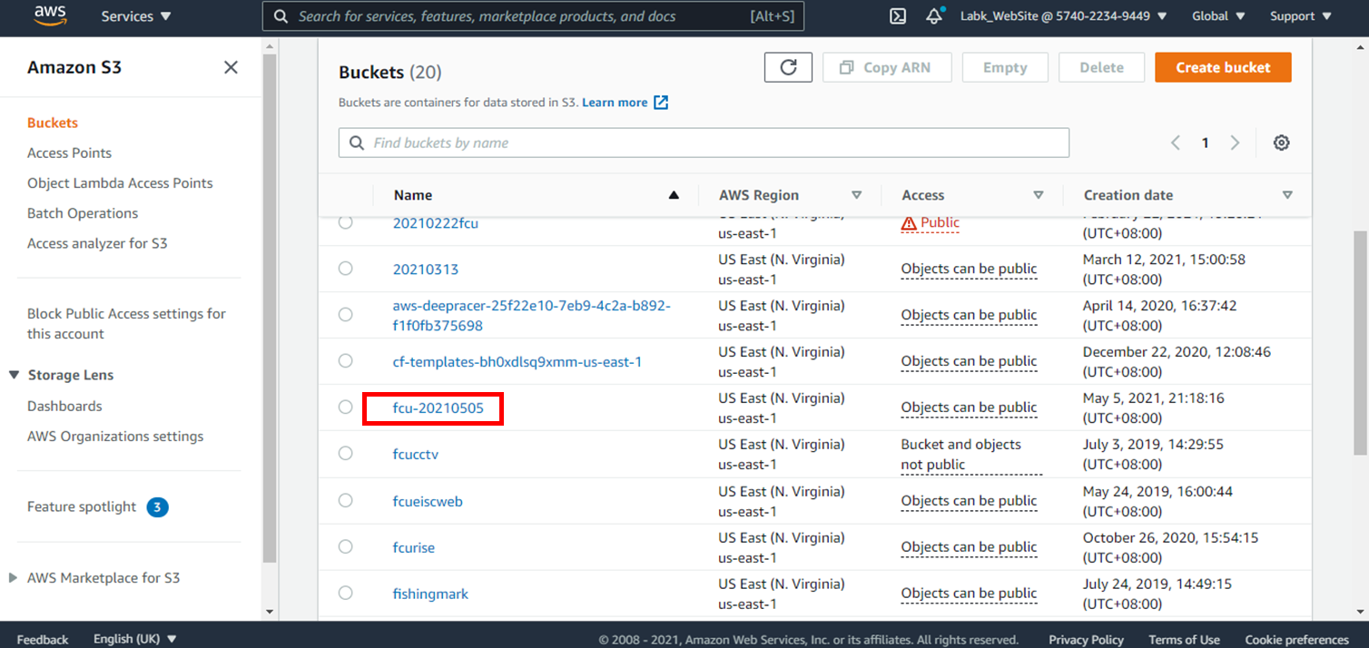The image size is (1369, 648).
Task: Open the CloudShell terminal icon
Action: point(898,16)
